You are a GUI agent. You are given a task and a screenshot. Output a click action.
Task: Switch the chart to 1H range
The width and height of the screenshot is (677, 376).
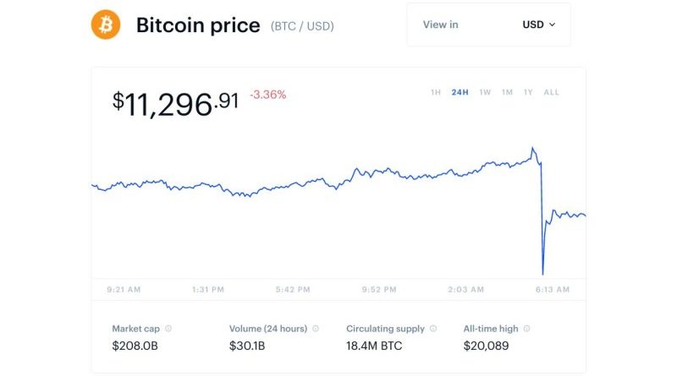pyautogui.click(x=436, y=92)
